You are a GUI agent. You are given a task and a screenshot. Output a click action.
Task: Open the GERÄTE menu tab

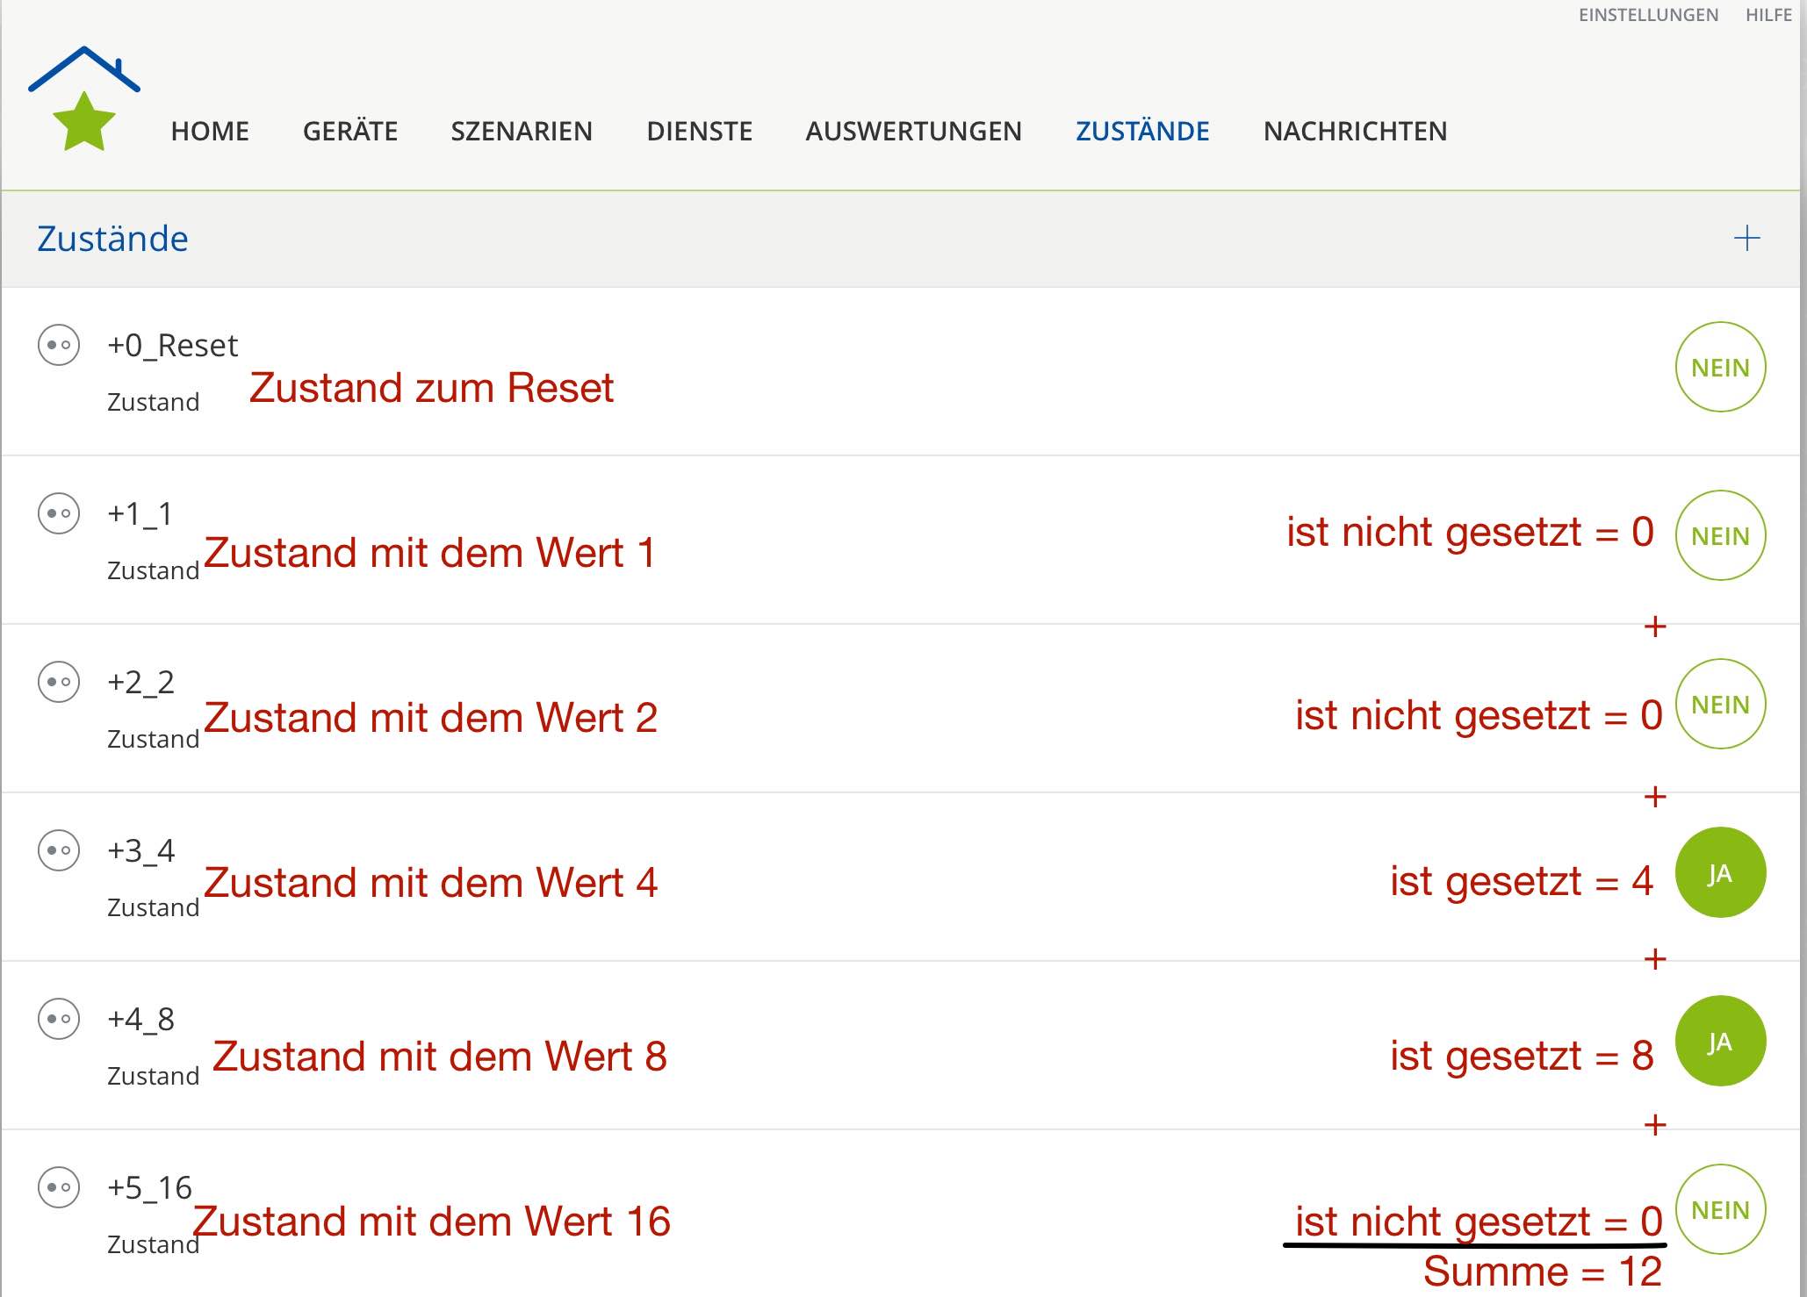tap(350, 132)
